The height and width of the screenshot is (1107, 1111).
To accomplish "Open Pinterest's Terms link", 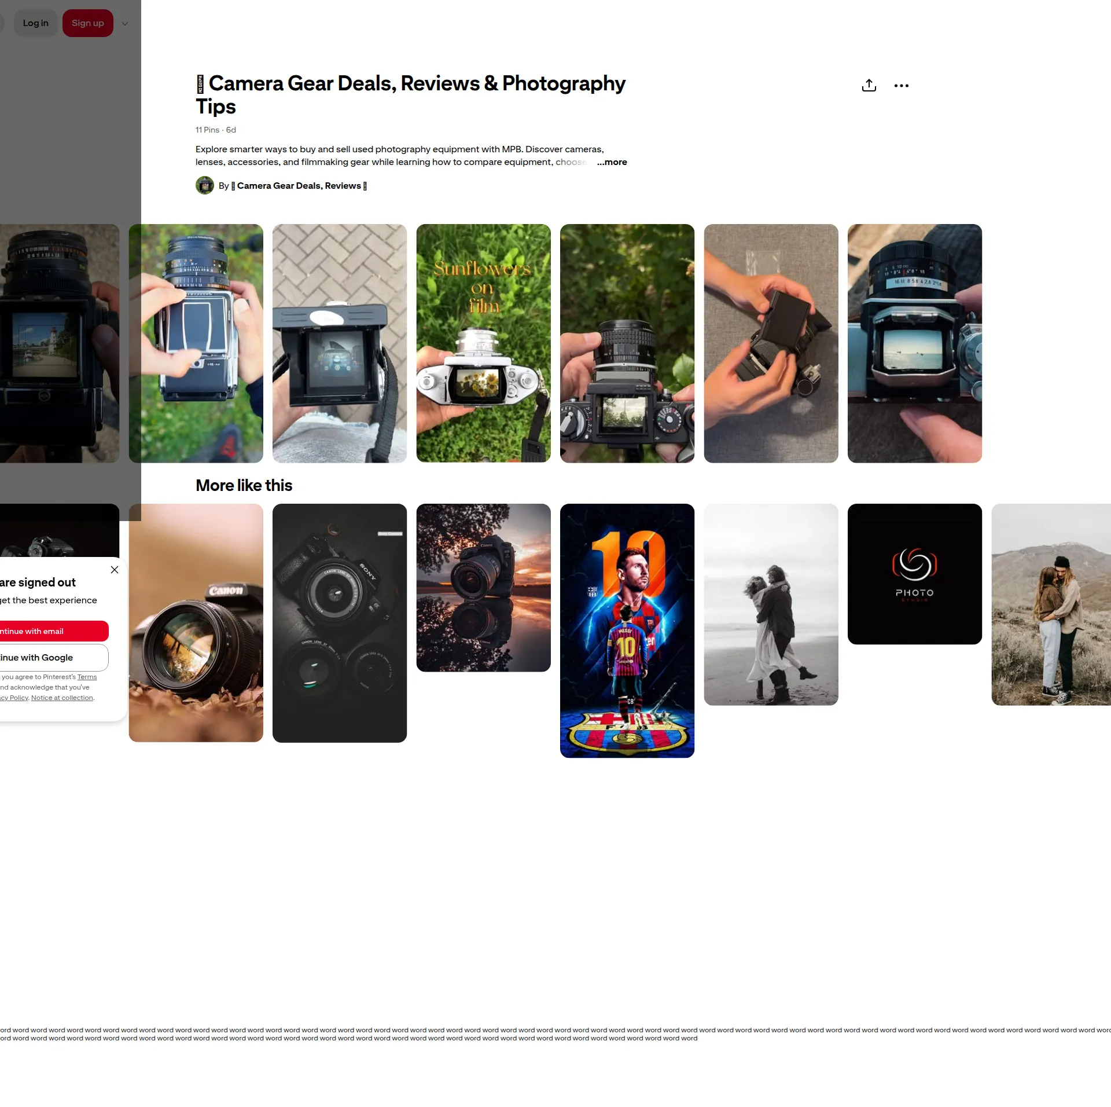I will (87, 677).
